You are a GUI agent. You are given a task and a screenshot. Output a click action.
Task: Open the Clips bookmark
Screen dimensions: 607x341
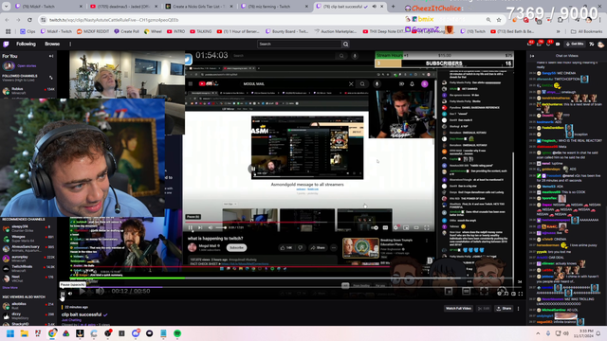(x=28, y=31)
